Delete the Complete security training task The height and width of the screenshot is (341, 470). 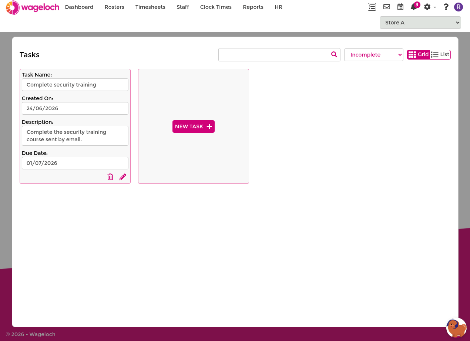(x=110, y=177)
